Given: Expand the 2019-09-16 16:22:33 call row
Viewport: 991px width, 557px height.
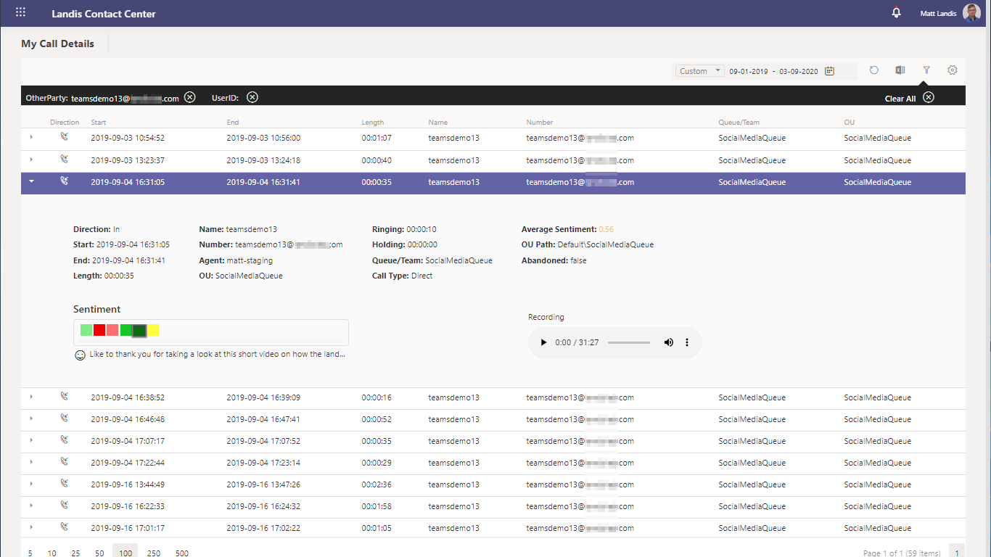Looking at the screenshot, I should click(31, 506).
